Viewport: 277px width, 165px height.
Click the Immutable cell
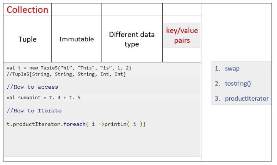76,39
